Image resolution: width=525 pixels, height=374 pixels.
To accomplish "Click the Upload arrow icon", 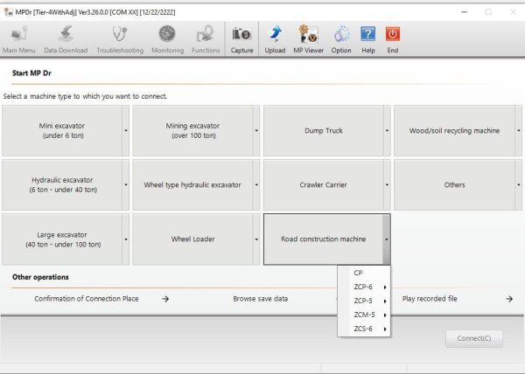I will [x=275, y=39].
